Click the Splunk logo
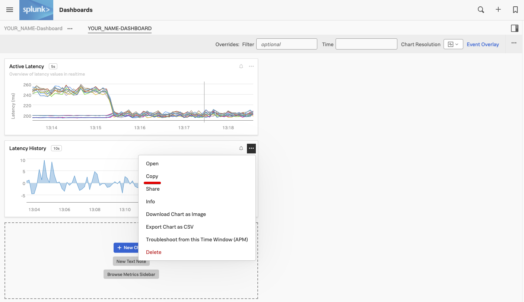 click(36, 10)
